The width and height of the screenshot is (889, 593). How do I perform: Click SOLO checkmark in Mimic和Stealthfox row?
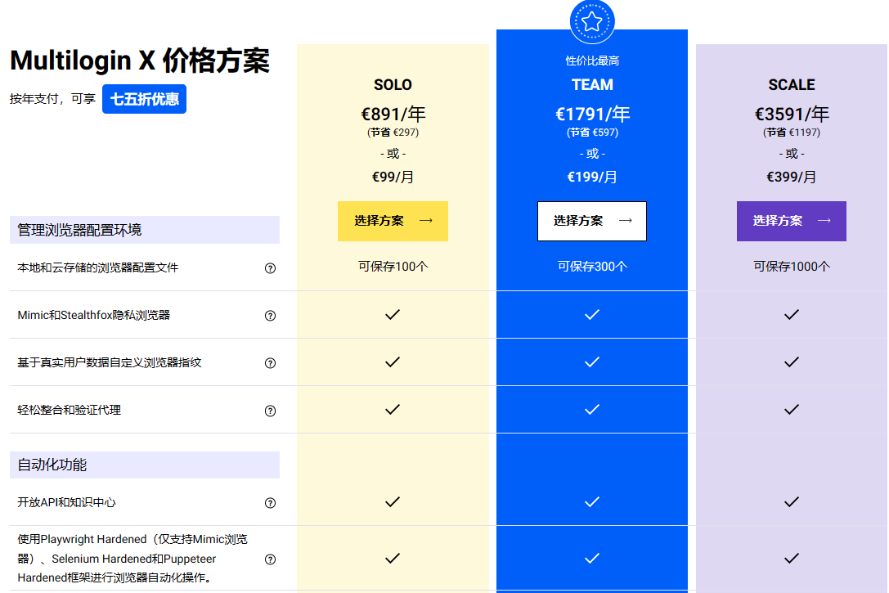393,315
